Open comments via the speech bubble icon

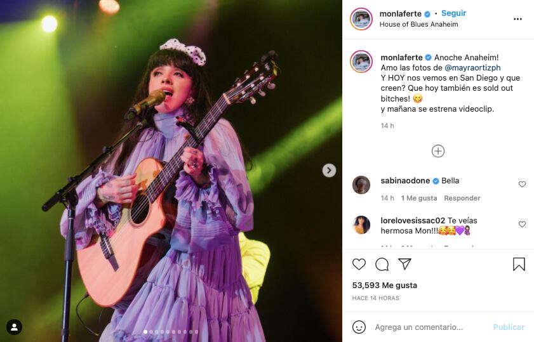(x=382, y=264)
